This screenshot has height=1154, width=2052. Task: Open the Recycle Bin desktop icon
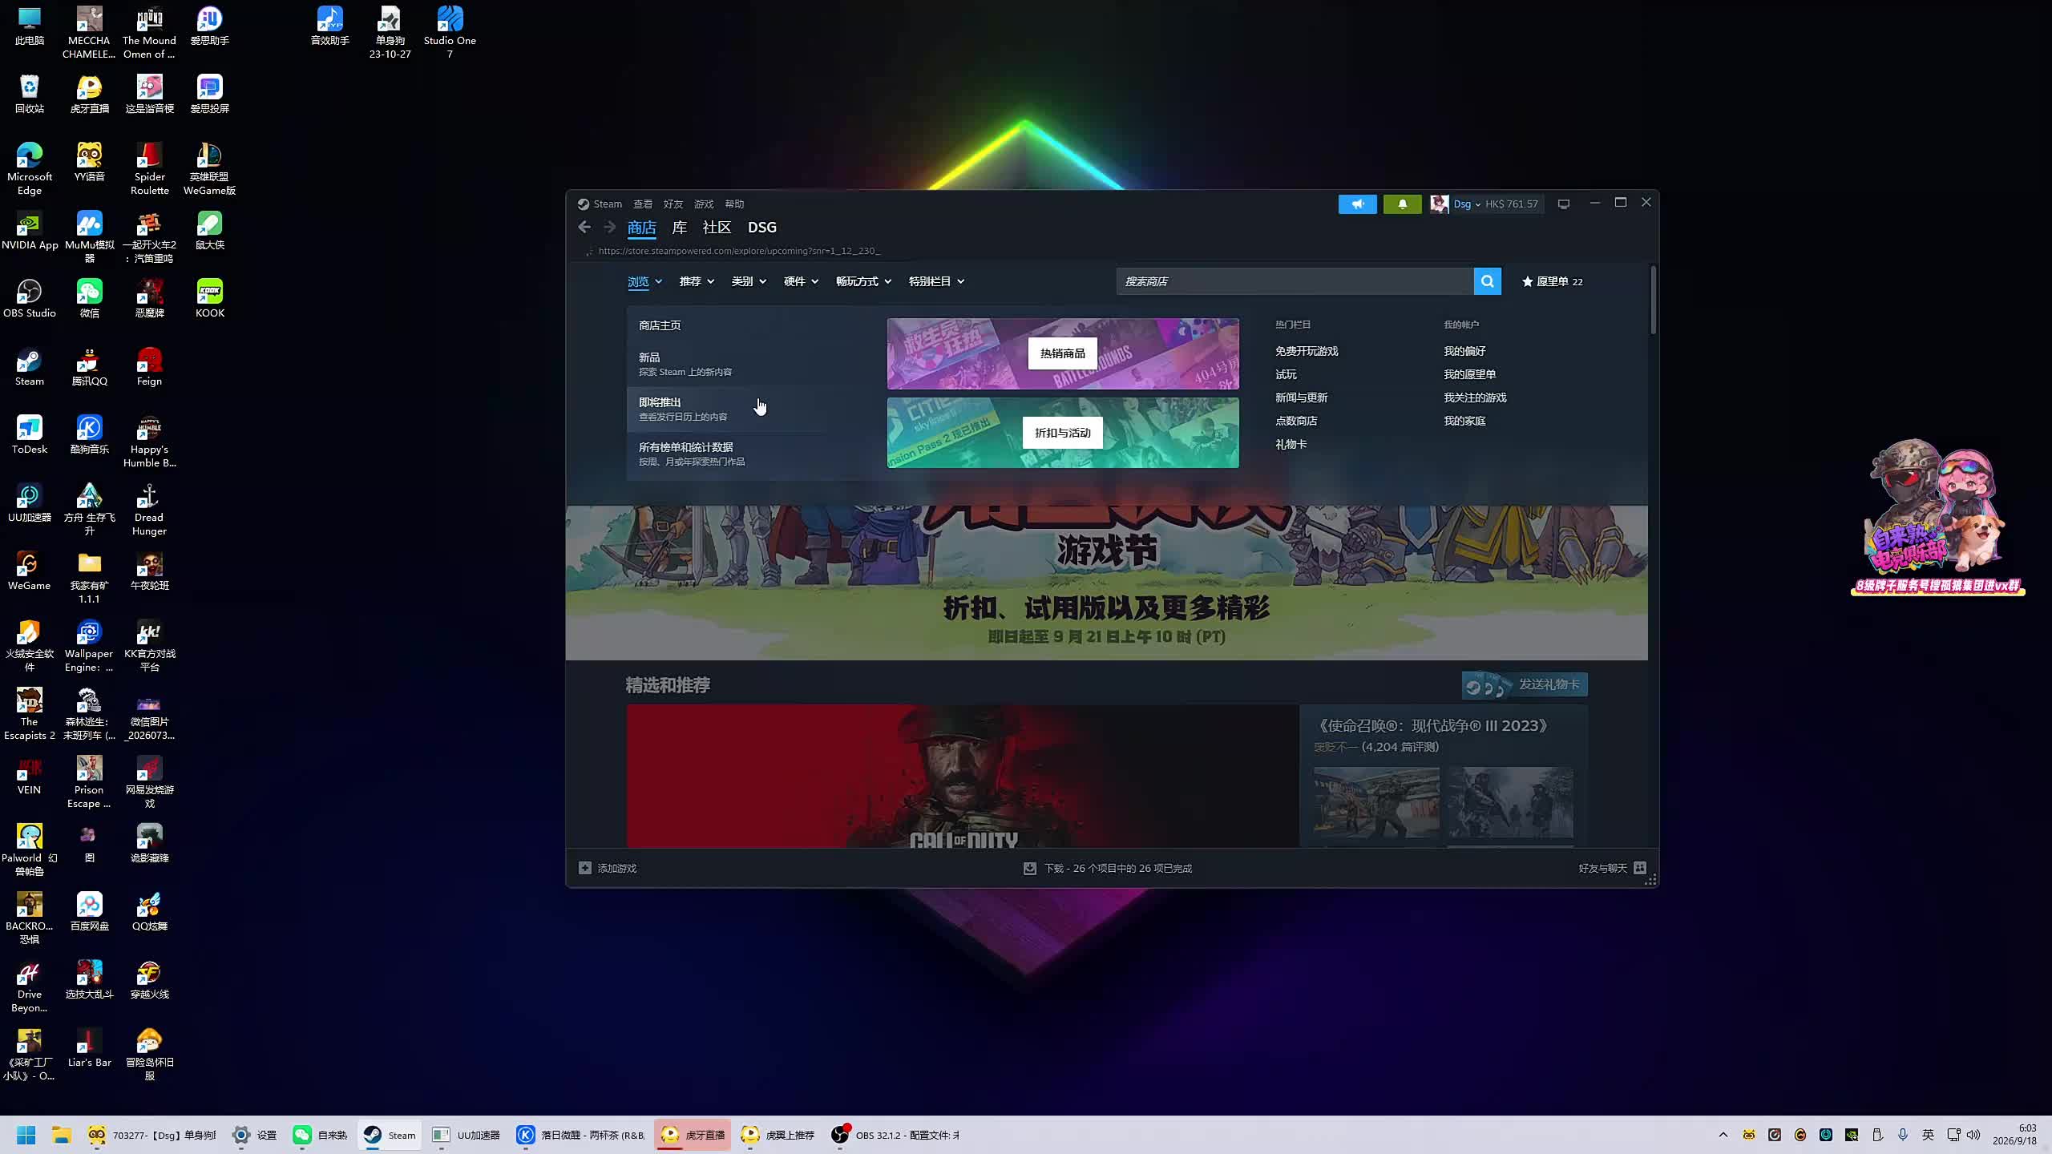click(x=30, y=95)
